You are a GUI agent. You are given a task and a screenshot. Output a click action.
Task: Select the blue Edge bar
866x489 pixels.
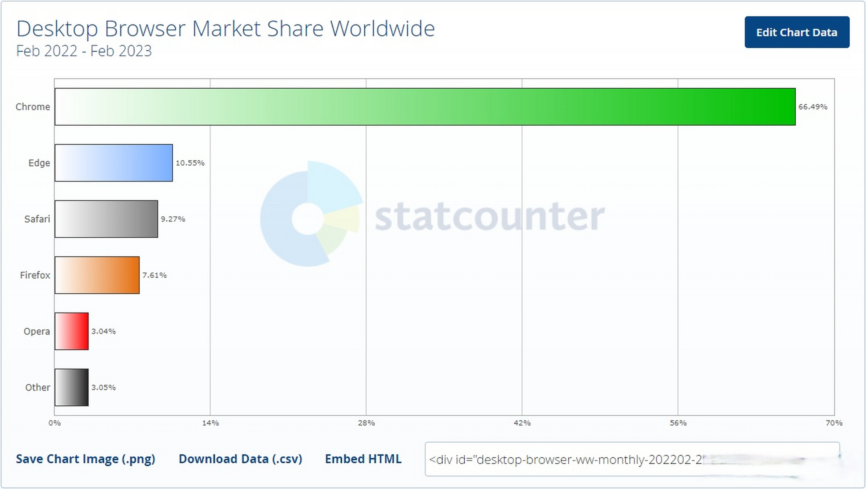click(x=114, y=163)
